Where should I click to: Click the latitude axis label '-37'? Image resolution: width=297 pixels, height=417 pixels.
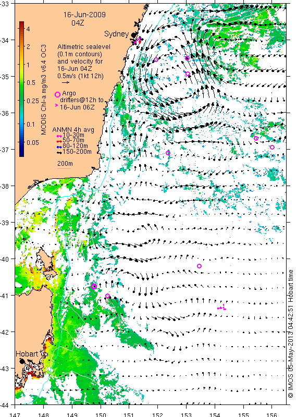5,150
